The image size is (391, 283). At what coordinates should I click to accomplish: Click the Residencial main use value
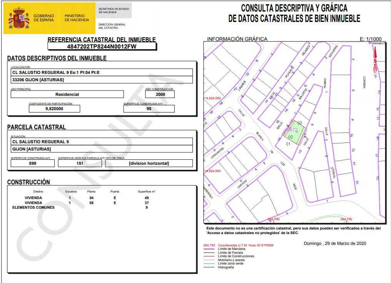tap(67, 94)
